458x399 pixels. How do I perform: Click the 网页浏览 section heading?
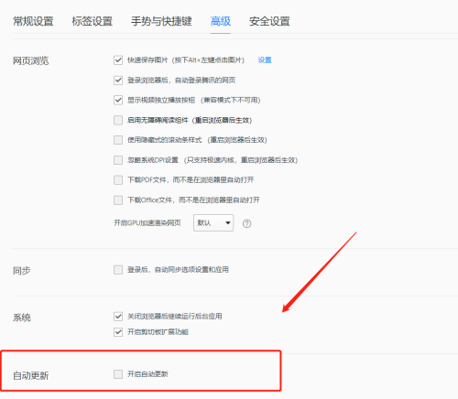pyautogui.click(x=31, y=60)
